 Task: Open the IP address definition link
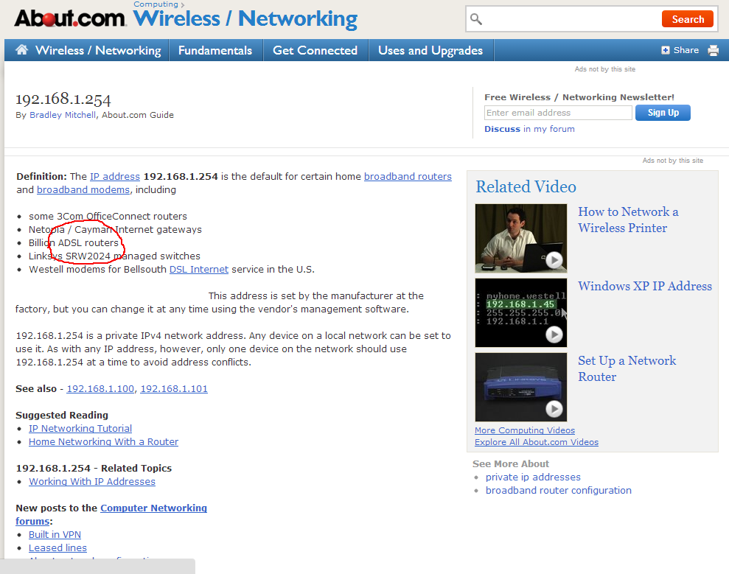coord(115,177)
